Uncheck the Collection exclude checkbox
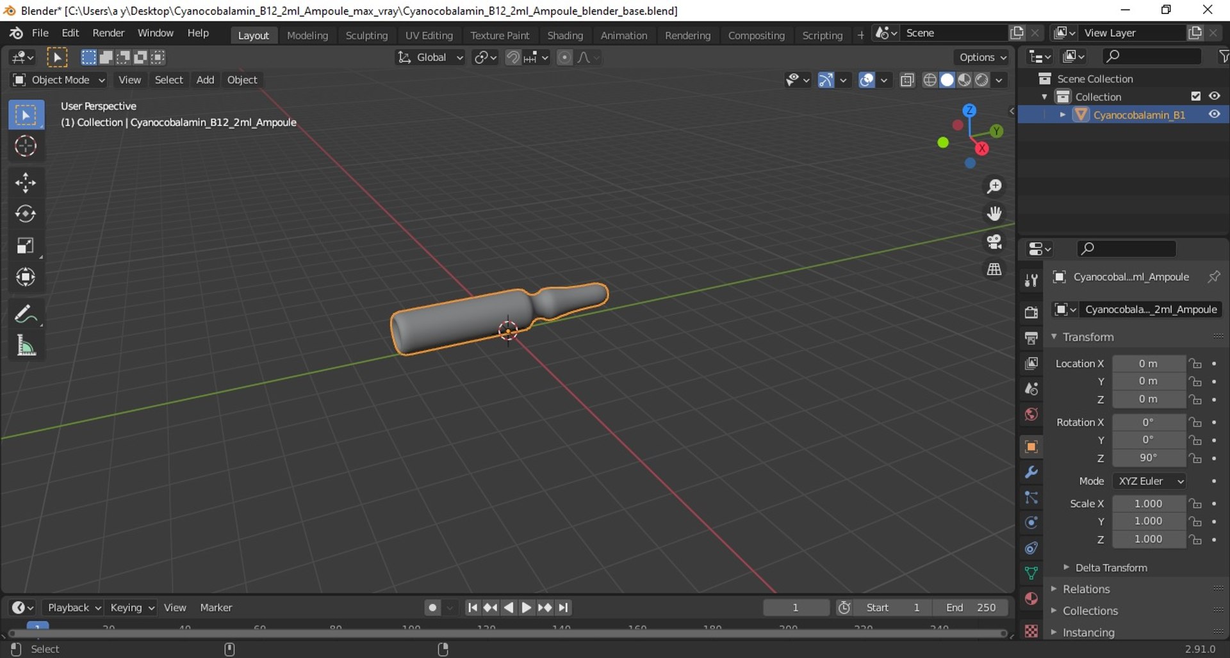Viewport: 1230px width, 658px height. (x=1195, y=97)
